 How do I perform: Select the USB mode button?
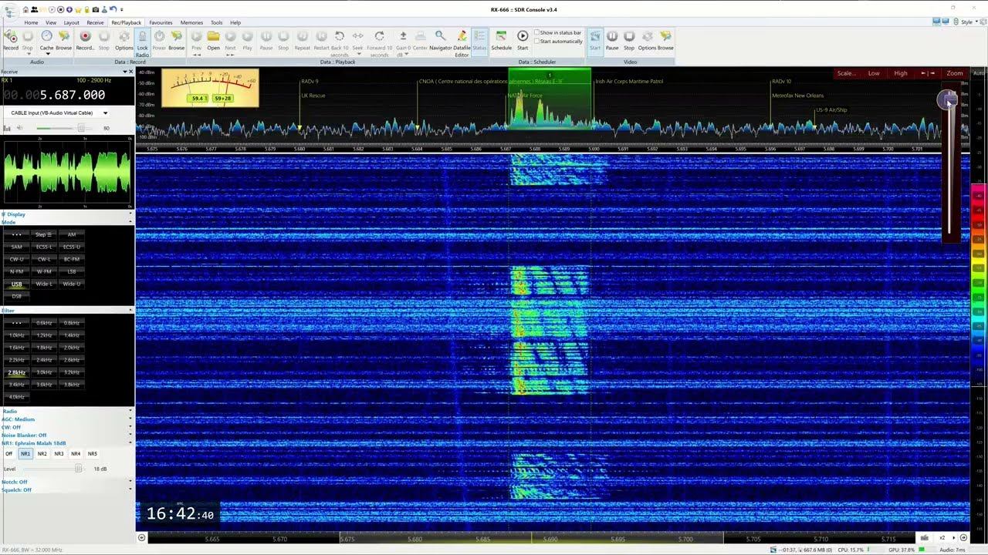[x=16, y=284]
